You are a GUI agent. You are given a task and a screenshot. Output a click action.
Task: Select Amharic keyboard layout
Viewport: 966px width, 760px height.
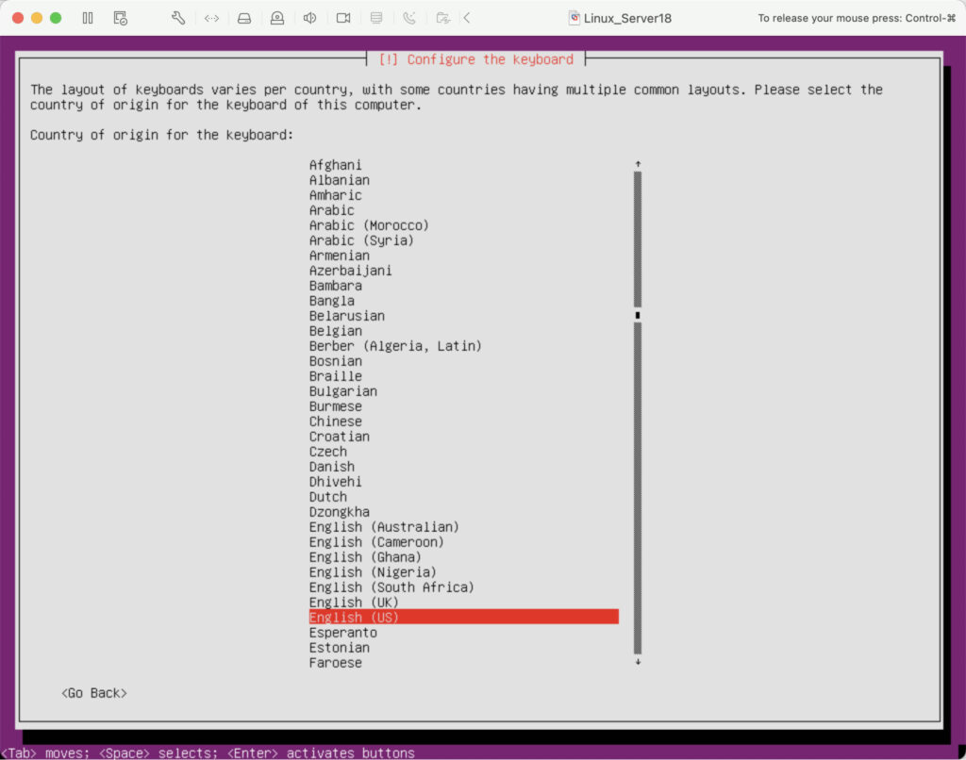[x=463, y=195]
